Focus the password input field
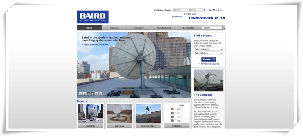Screen dimensions: 303x136 tap(196, 10)
